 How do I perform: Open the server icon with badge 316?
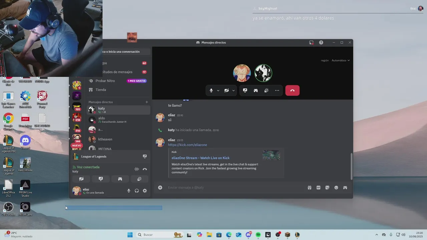(77, 128)
